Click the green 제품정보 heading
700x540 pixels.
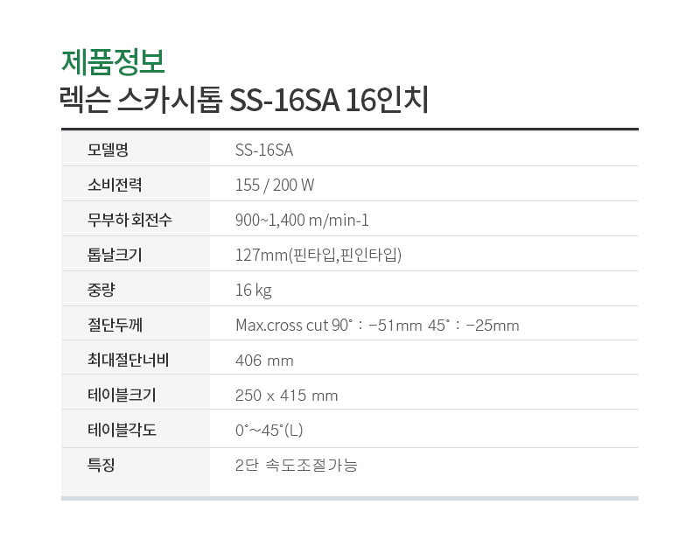coord(114,61)
